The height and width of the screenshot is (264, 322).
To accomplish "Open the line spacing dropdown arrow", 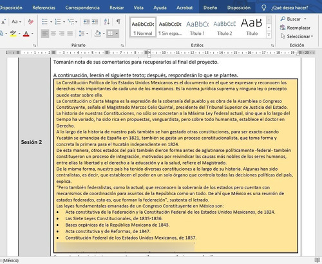I will pyautogui.click(x=87, y=33).
